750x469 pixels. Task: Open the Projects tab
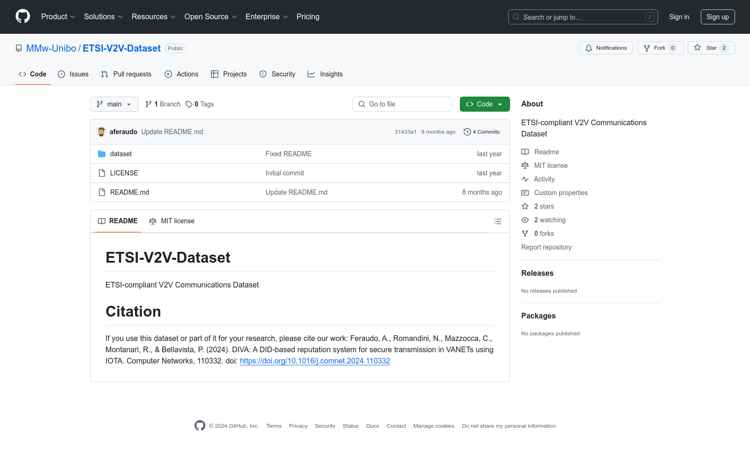click(229, 74)
